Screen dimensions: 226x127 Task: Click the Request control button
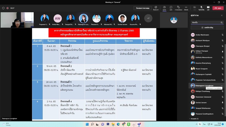pos(142,8)
